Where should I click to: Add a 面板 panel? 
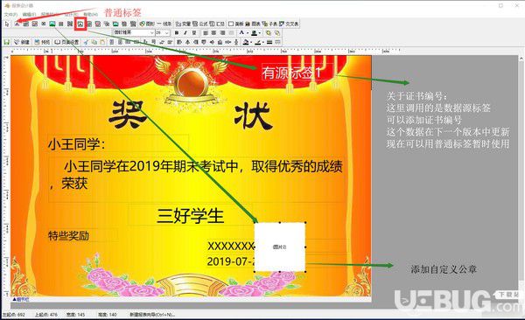coord(236,24)
